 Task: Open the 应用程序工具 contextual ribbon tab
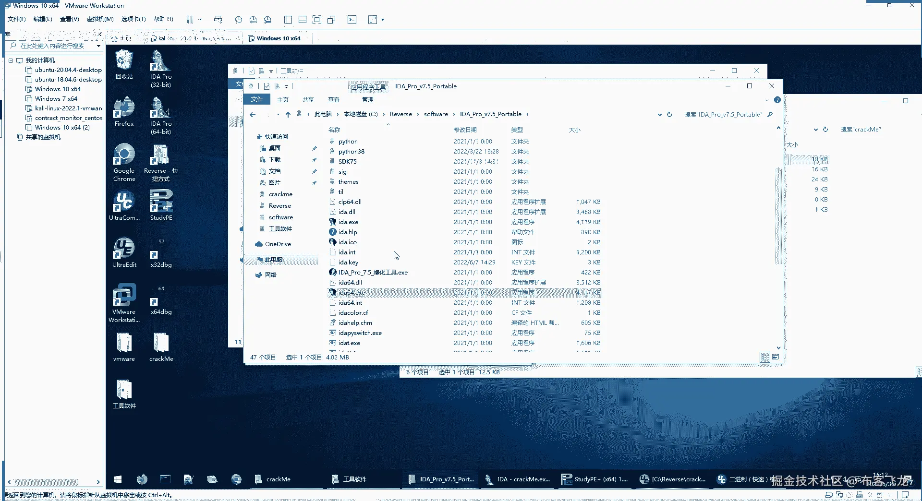point(368,87)
